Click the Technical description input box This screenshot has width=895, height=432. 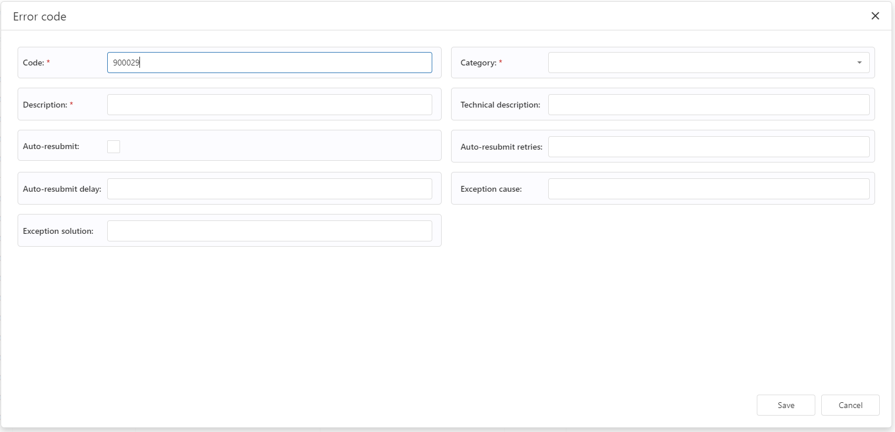(708, 105)
